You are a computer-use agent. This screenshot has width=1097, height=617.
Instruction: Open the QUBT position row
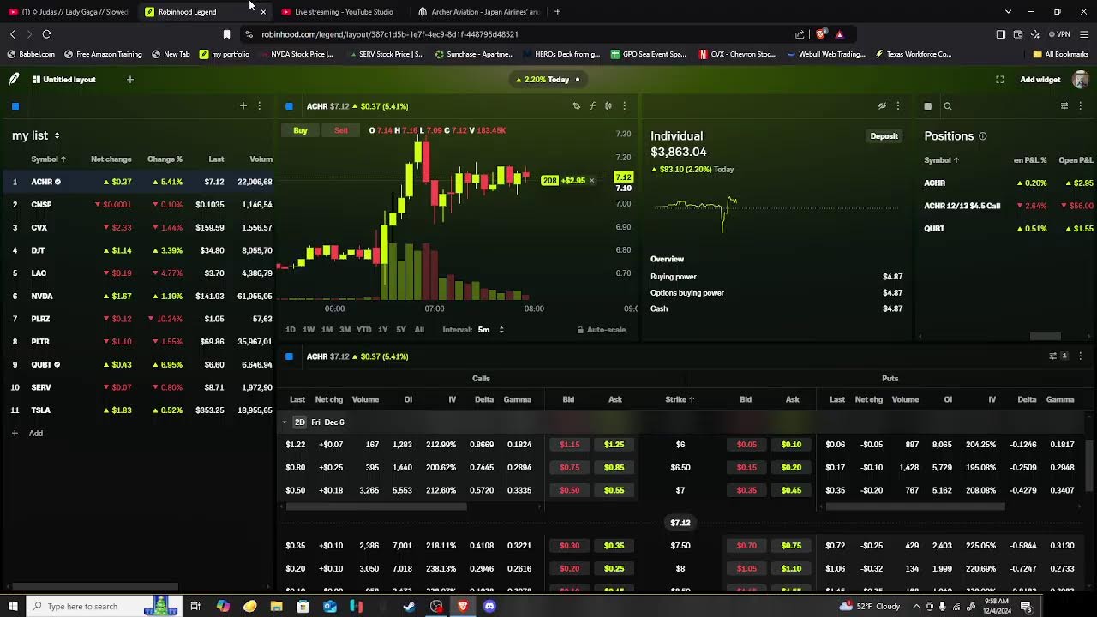coord(1007,229)
